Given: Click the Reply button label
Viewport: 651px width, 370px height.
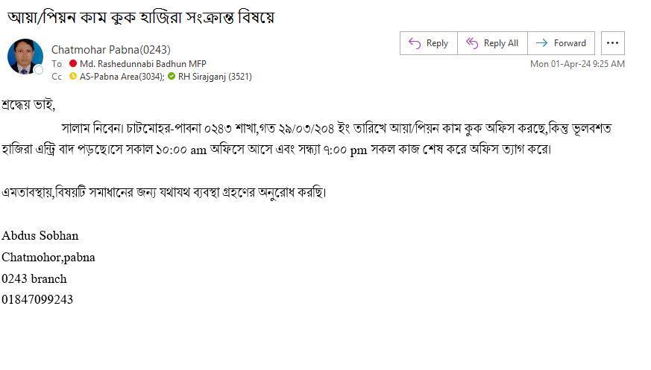Looking at the screenshot, I should tap(437, 43).
